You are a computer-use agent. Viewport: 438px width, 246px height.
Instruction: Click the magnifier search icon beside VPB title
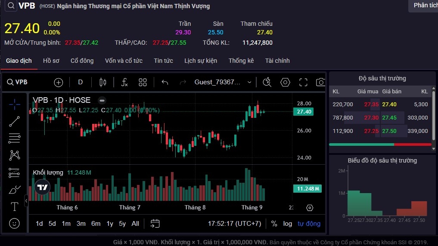11,5
